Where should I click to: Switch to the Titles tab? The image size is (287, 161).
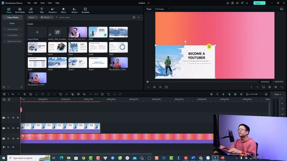tap(42, 10)
